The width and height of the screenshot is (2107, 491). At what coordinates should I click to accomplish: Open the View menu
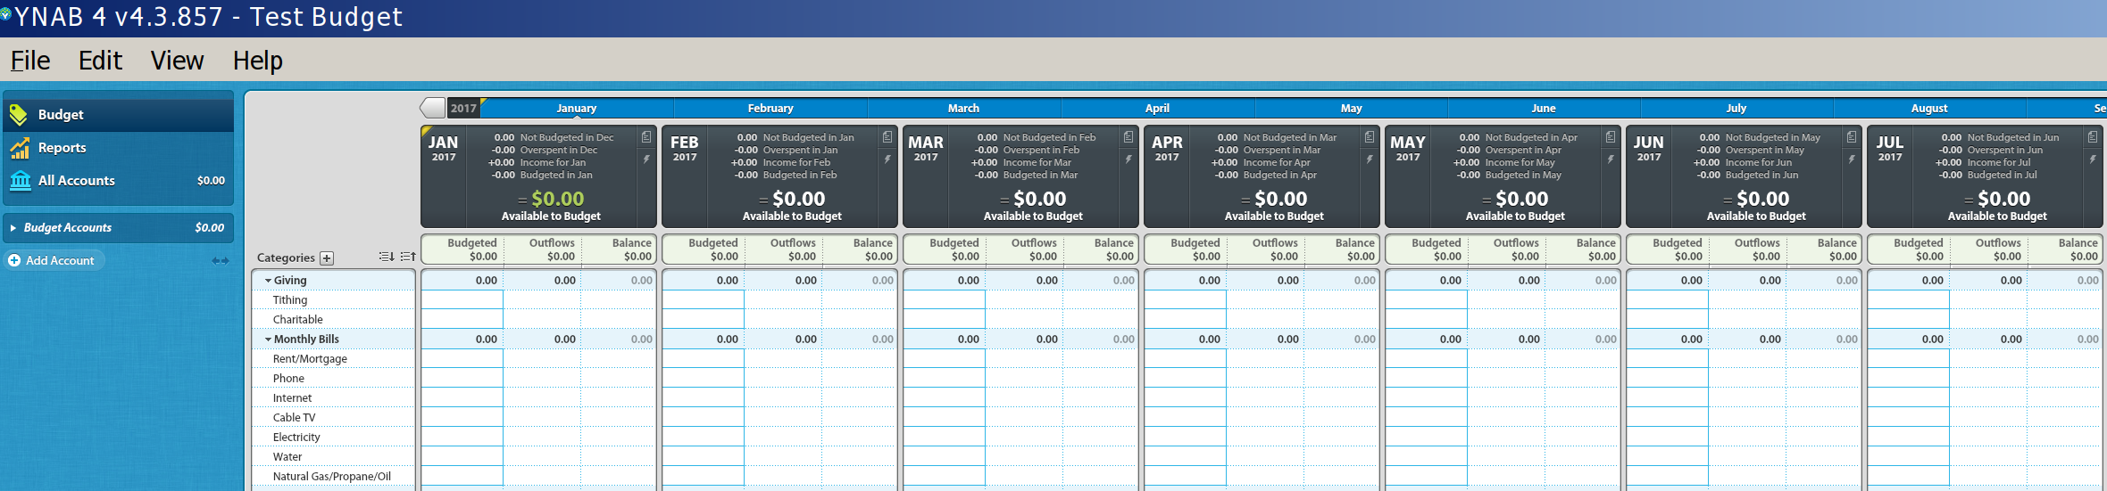tap(177, 61)
